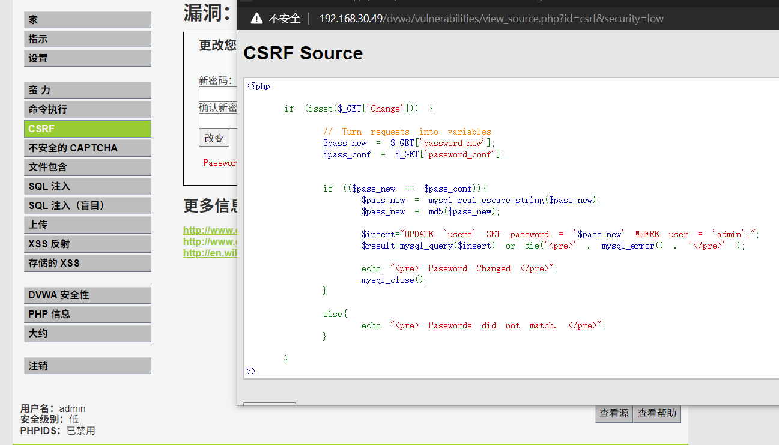
Task: Click the 不安全 not-secure label
Action: point(284,19)
